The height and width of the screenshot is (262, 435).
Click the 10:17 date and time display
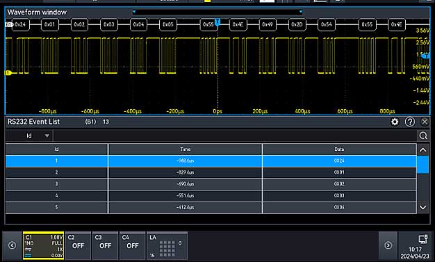415,252
